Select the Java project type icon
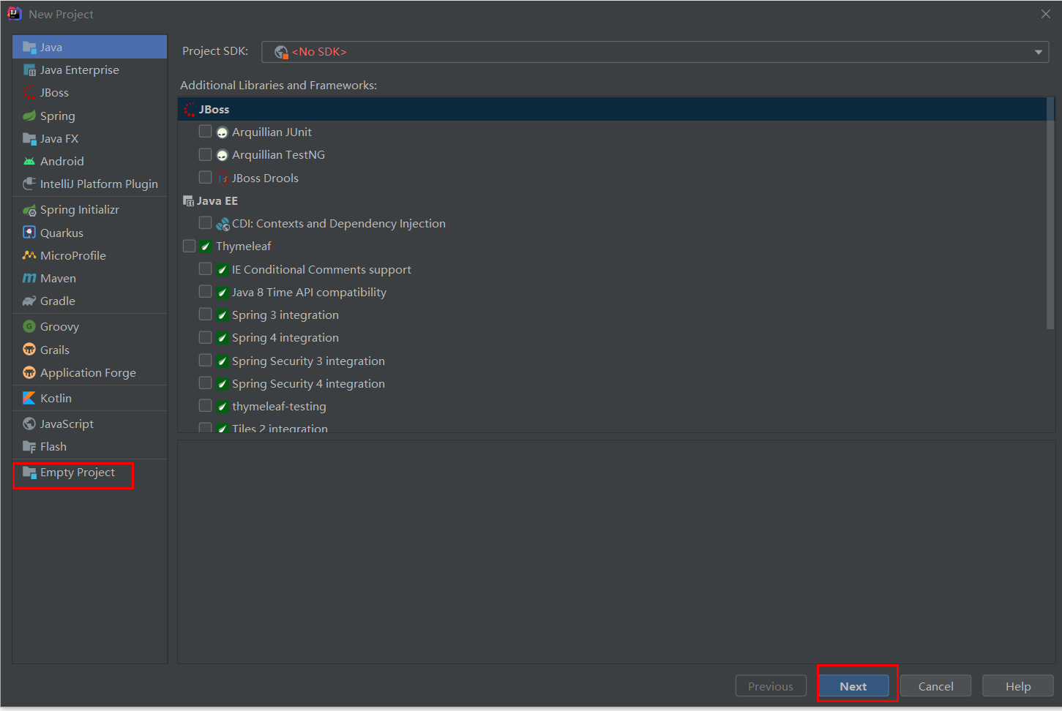Viewport: 1062px width, 711px height. coord(29,47)
